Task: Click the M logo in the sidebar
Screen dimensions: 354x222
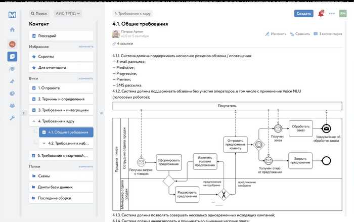Action: point(12,15)
